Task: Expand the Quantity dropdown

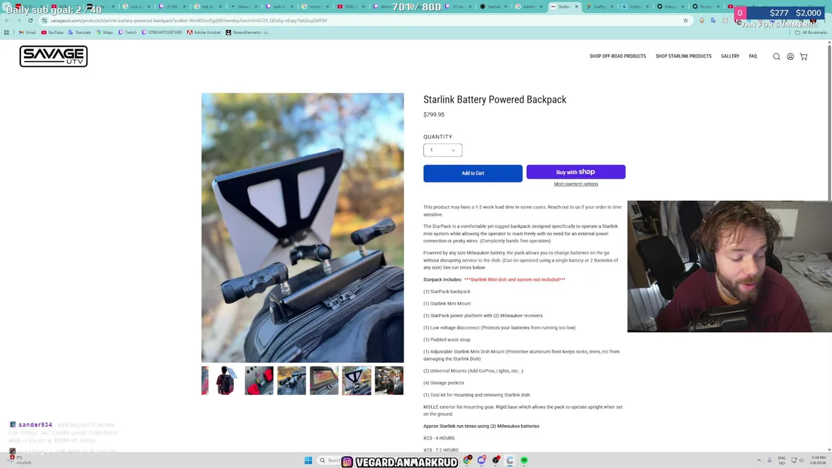Action: tap(443, 150)
